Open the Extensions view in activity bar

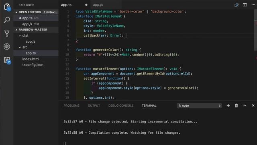[7, 60]
